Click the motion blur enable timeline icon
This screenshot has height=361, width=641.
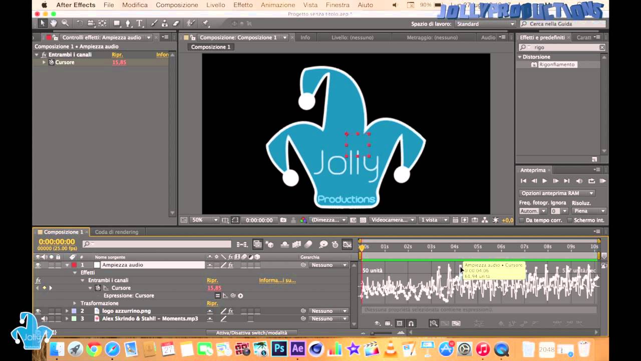click(x=308, y=244)
